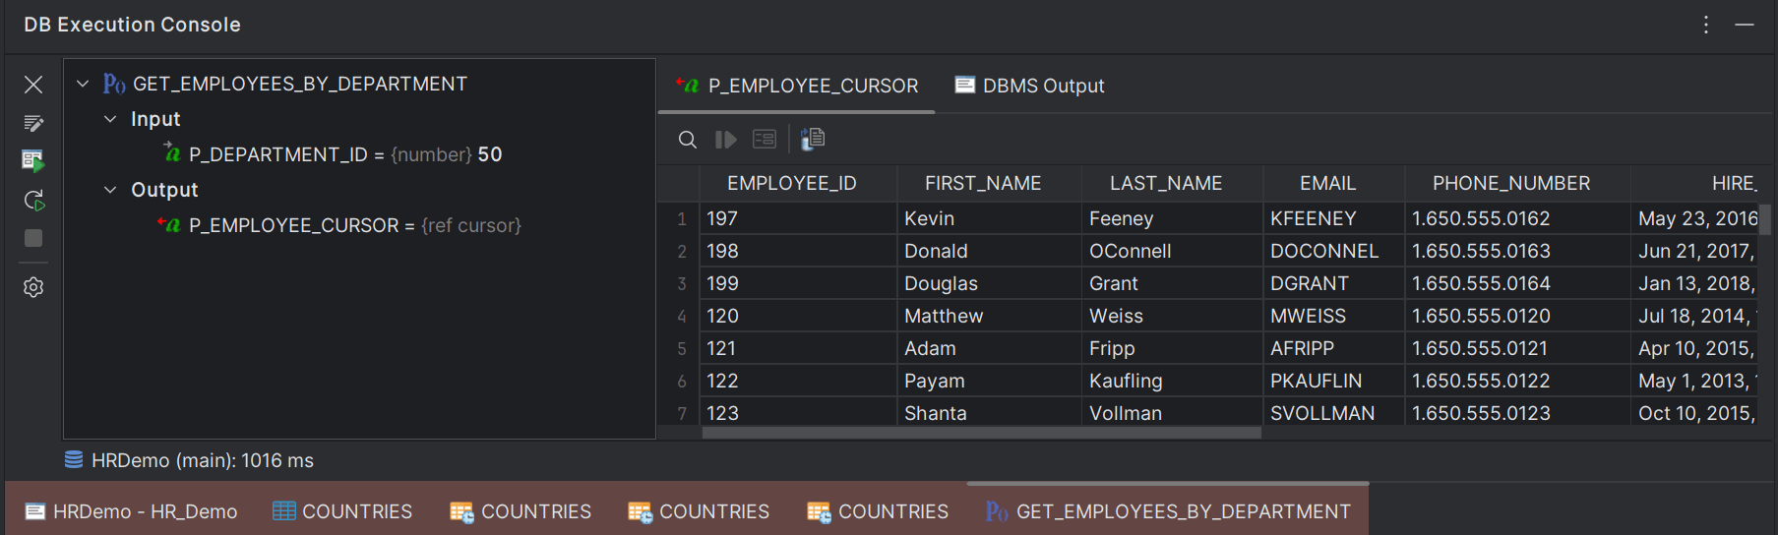Open the vertical three-dot options menu
Image resolution: width=1778 pixels, height=535 pixels.
coord(1706,25)
